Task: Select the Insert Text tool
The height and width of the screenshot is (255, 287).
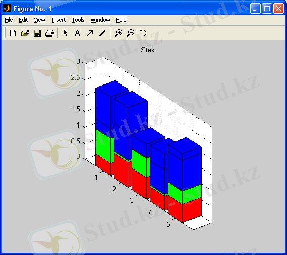Action: point(78,33)
